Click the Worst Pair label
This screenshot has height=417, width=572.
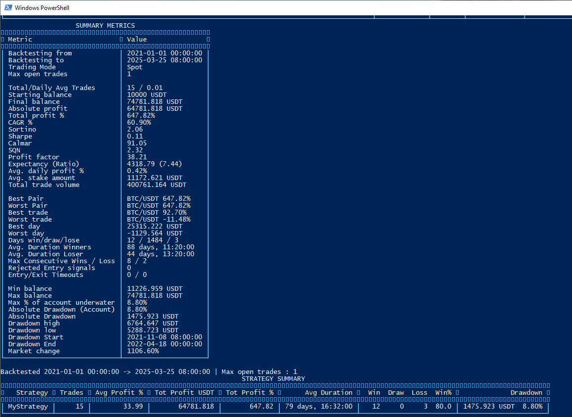click(28, 206)
